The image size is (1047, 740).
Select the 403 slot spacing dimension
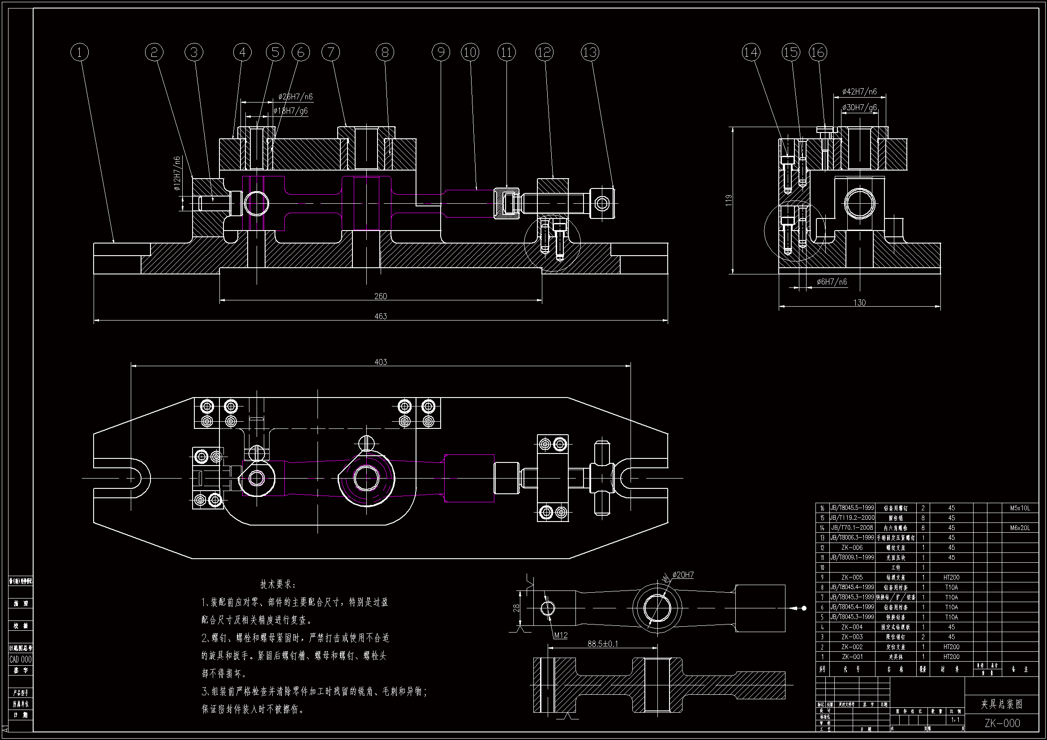(x=380, y=362)
